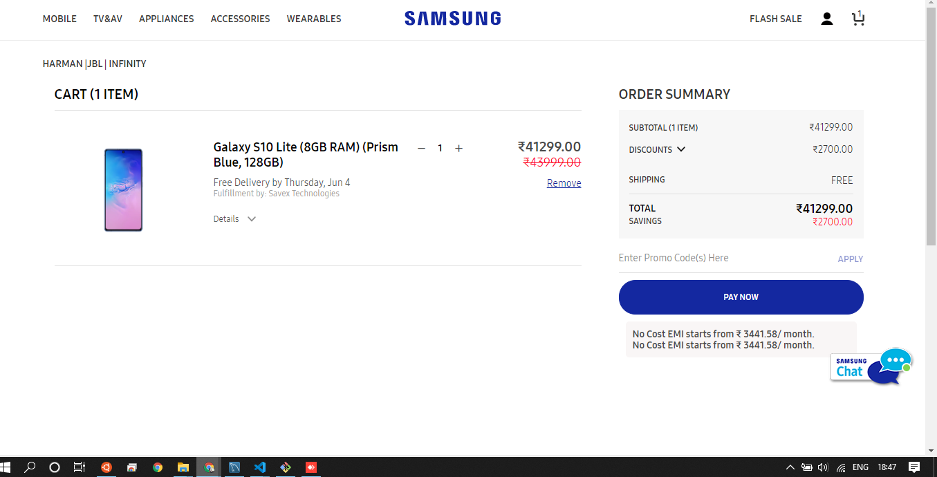
Task: Select the SHIPPING FREE value
Action: click(842, 180)
